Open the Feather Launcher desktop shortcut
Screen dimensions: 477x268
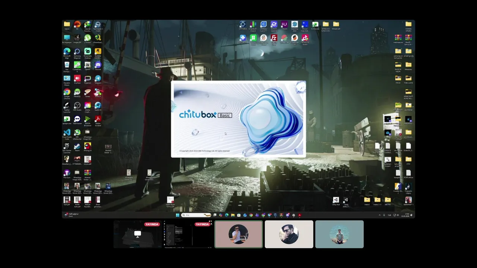[67, 107]
